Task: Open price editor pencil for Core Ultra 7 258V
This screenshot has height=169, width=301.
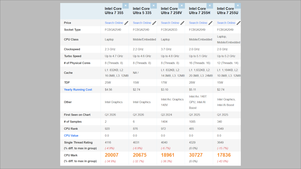Action: pos(183,23)
